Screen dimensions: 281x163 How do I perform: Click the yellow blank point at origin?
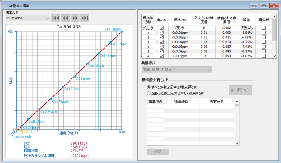pos(16,130)
